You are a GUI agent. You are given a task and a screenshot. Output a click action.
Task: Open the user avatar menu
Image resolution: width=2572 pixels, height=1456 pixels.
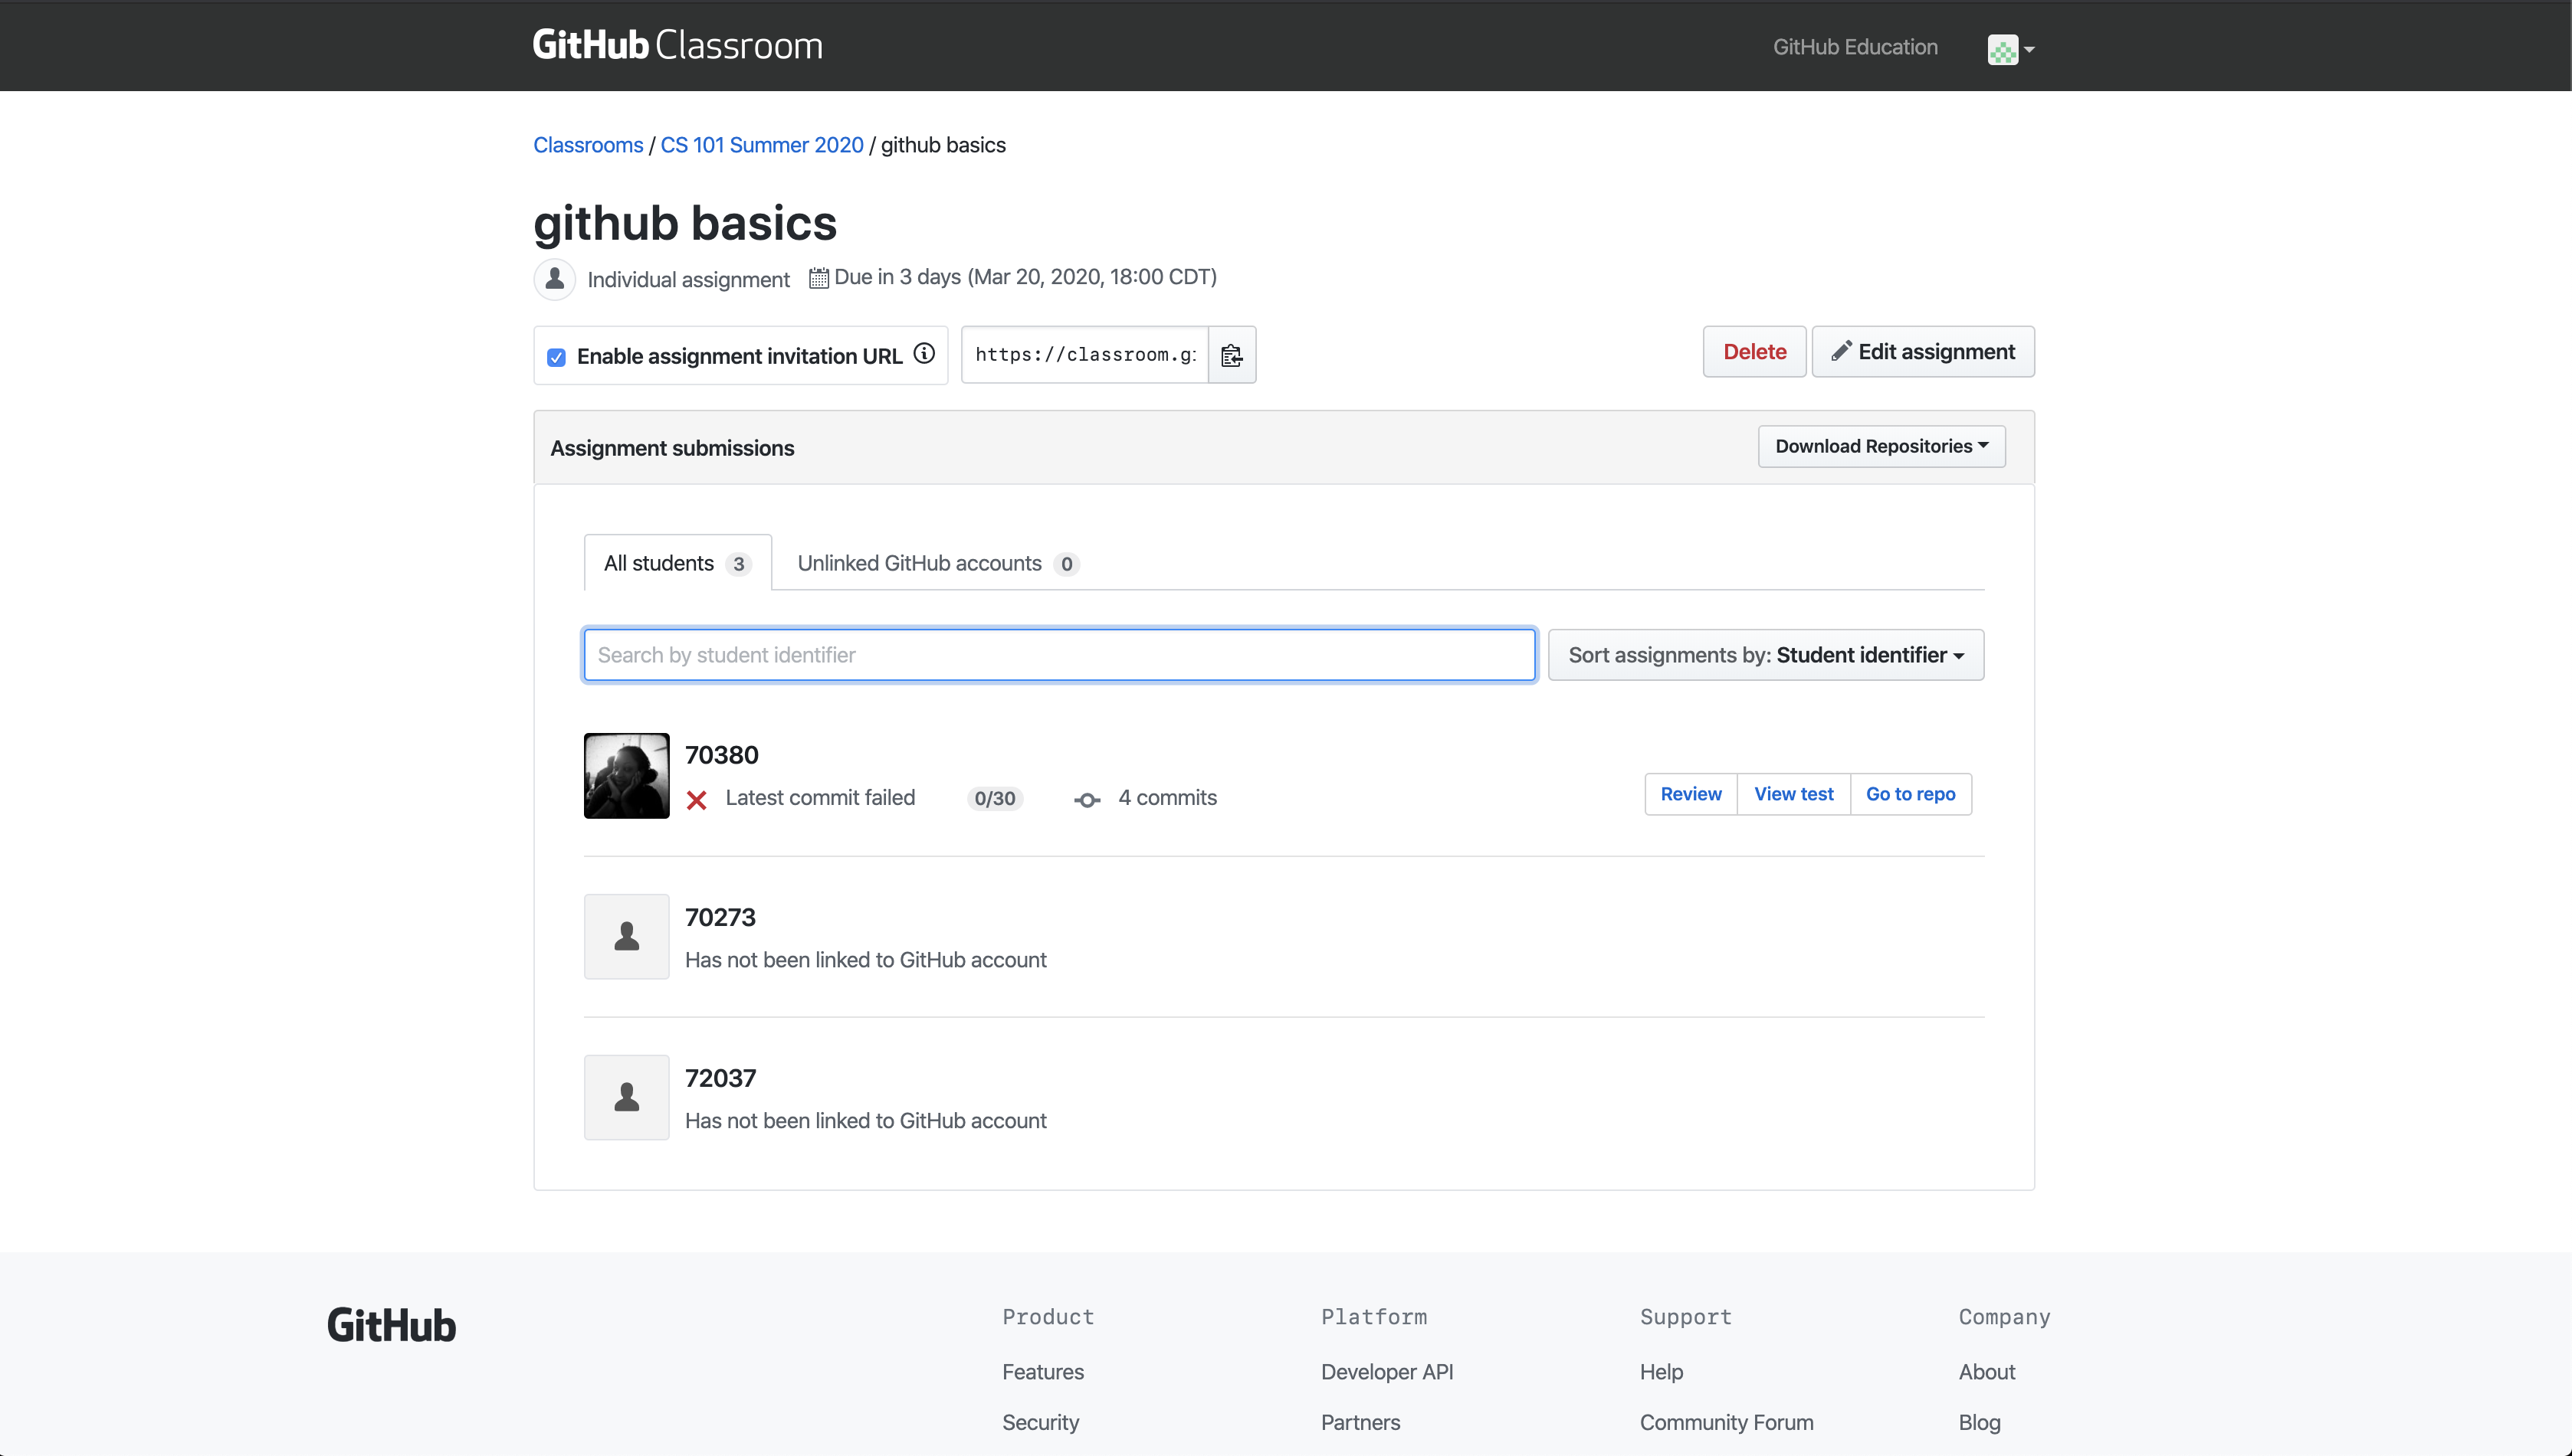click(x=2009, y=49)
